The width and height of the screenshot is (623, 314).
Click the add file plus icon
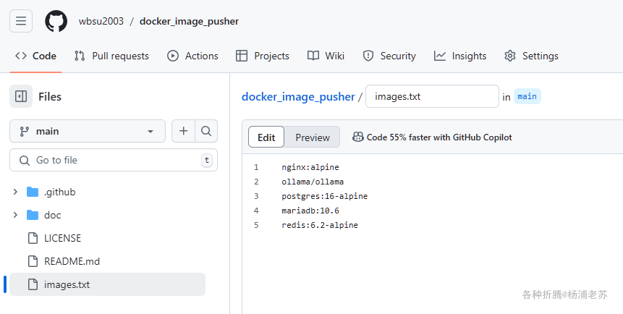pos(184,131)
